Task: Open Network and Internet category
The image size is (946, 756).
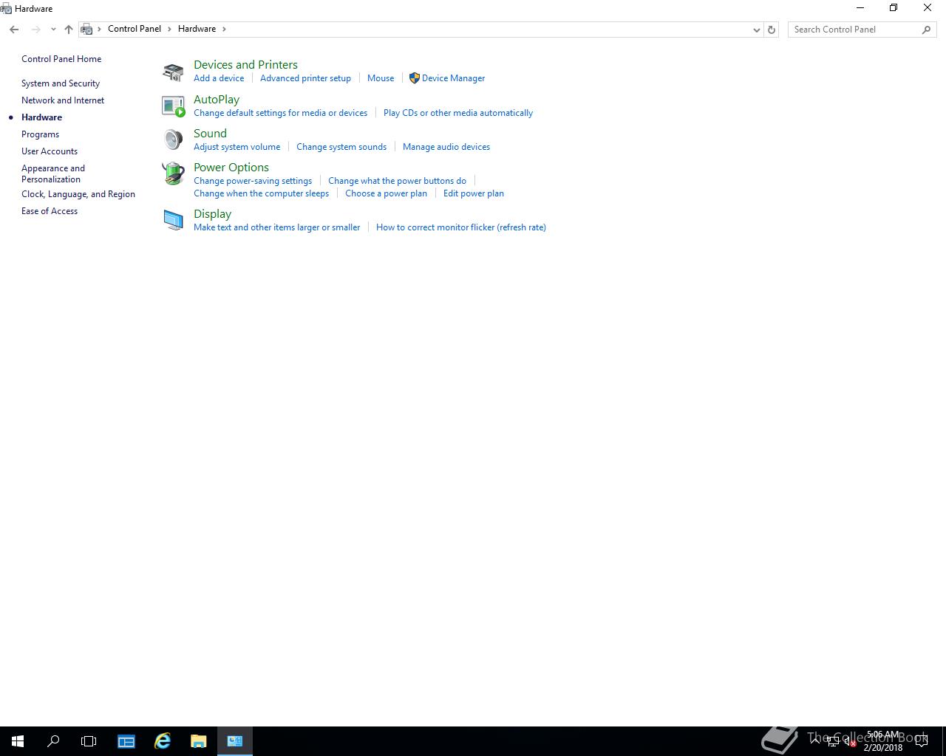Action: point(63,100)
